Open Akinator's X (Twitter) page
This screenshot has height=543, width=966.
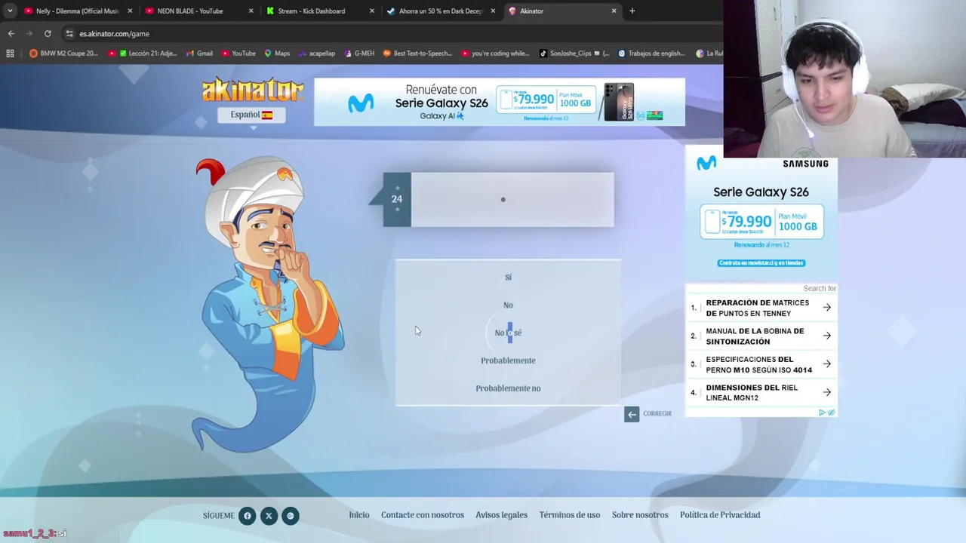coord(269,516)
